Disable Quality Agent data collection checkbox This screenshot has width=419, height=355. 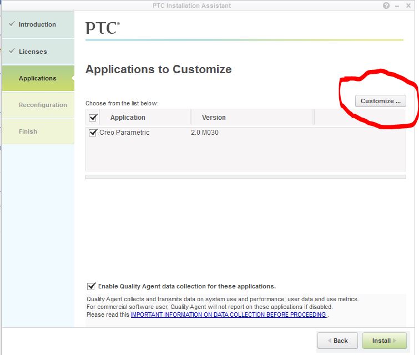coord(91,286)
